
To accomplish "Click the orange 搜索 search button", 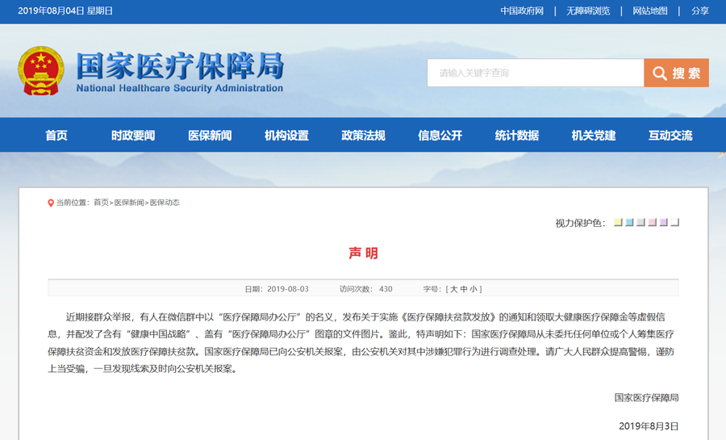I will coord(676,73).
